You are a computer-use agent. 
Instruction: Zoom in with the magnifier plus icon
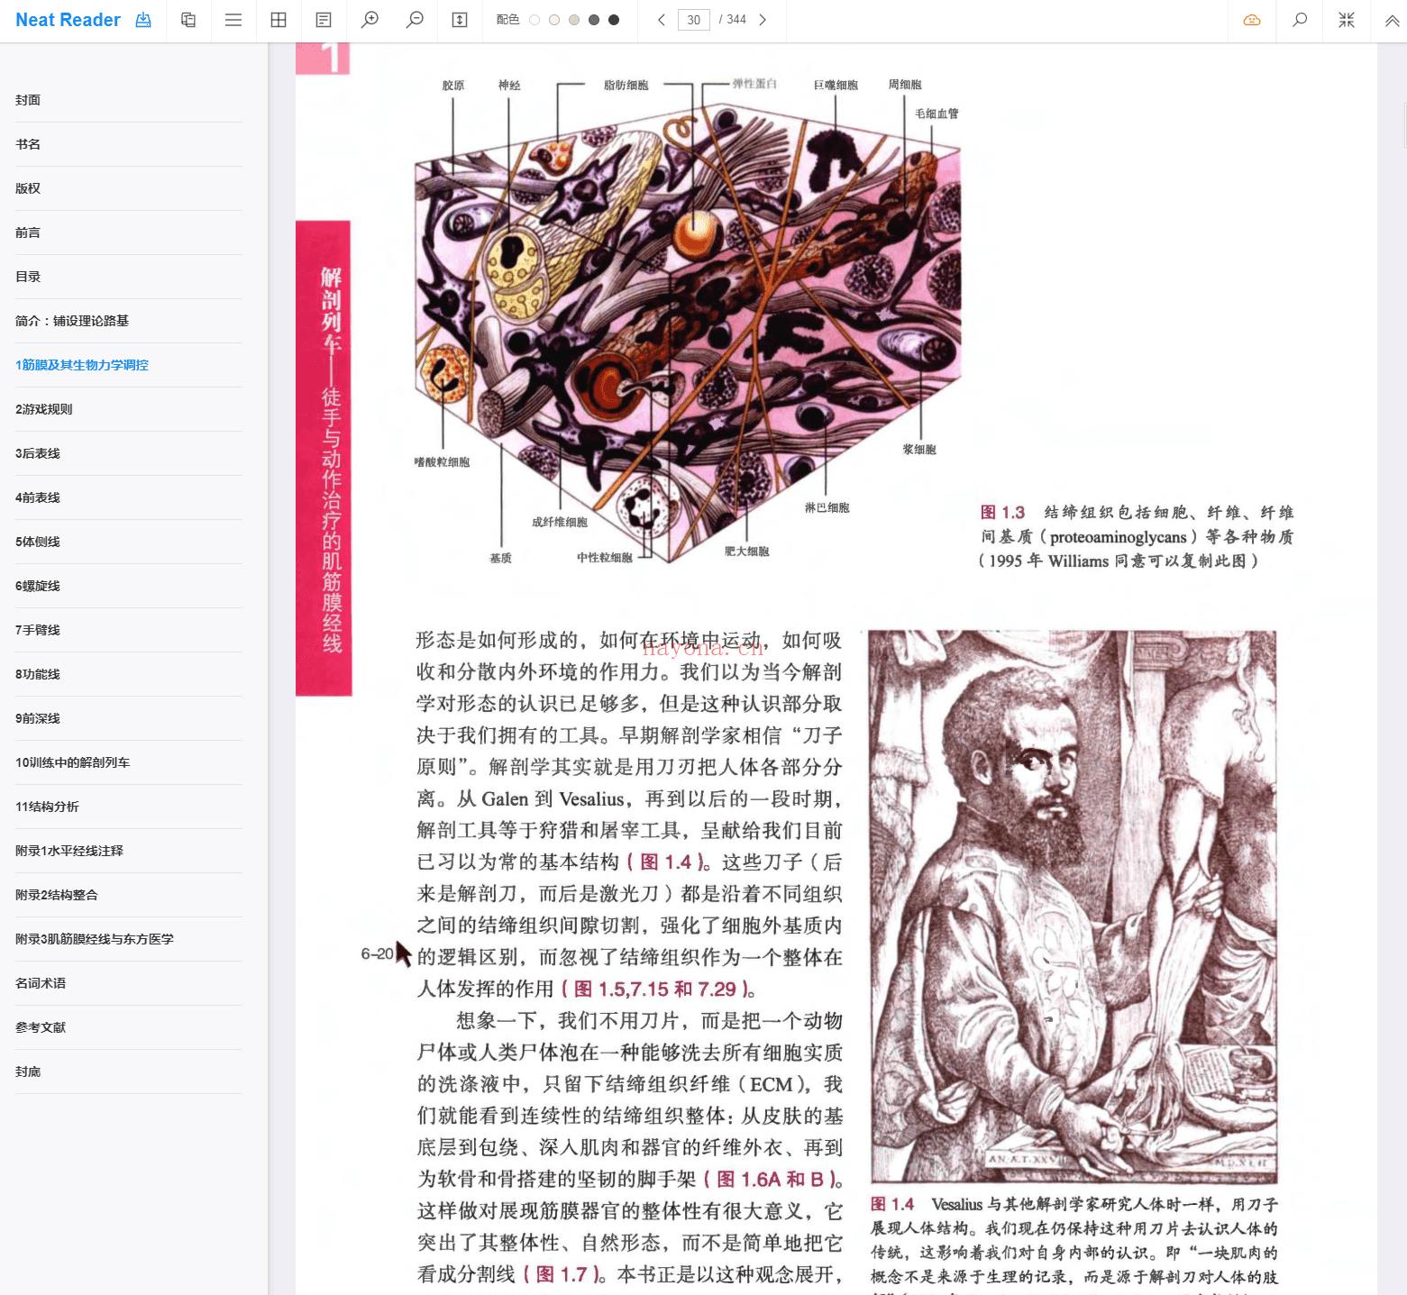pos(370,20)
